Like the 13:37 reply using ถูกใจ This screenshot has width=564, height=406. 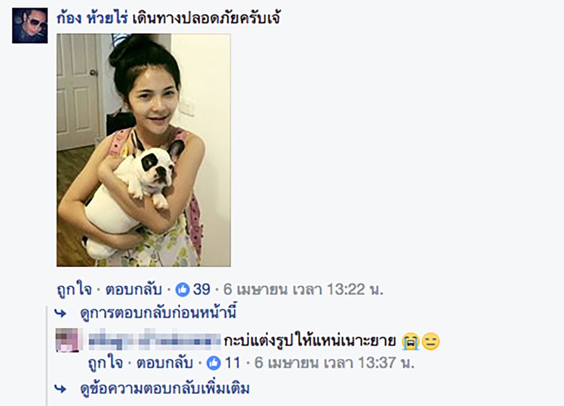pyautogui.click(x=106, y=363)
